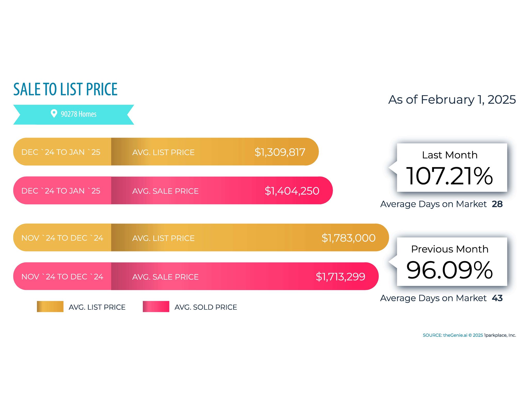Screen dimensions: 529x408
Task: Click the Average Days on Market 28 text
Action: point(441,204)
